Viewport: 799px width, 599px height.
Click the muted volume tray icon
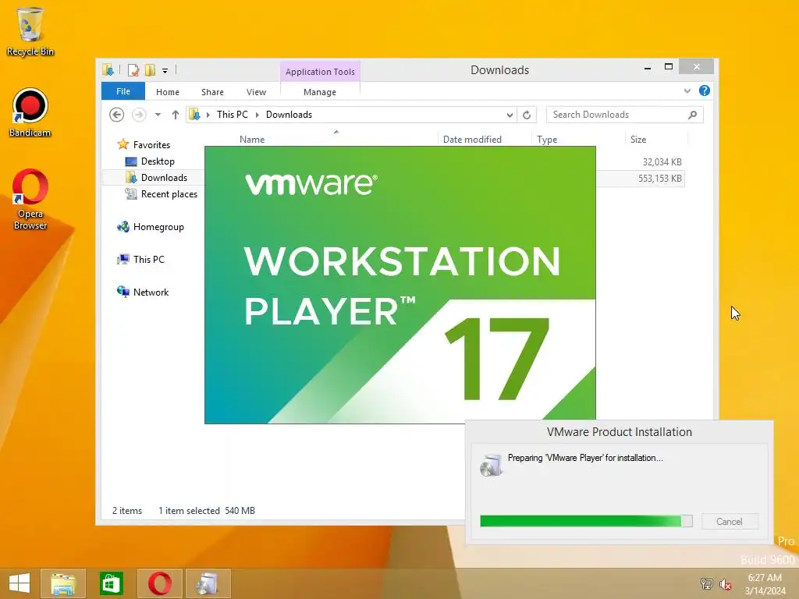(725, 583)
